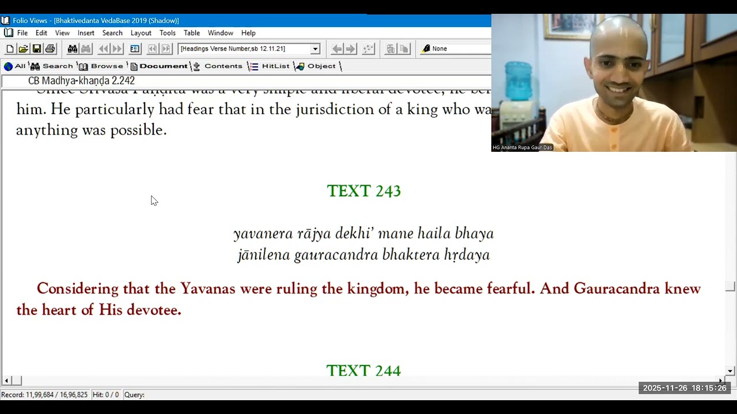Open the View menu
The width and height of the screenshot is (737, 414).
point(62,33)
